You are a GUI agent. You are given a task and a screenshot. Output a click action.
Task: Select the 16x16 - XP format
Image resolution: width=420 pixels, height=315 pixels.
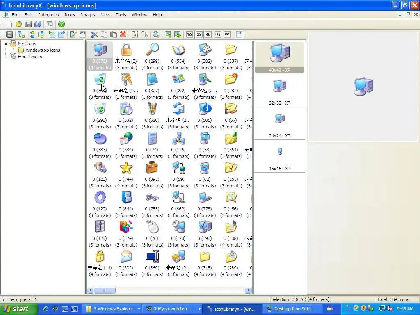(279, 156)
